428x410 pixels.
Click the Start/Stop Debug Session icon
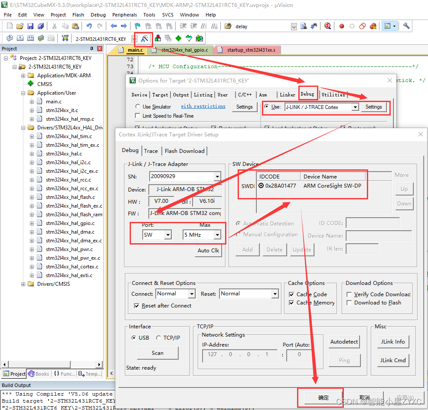(x=327, y=26)
